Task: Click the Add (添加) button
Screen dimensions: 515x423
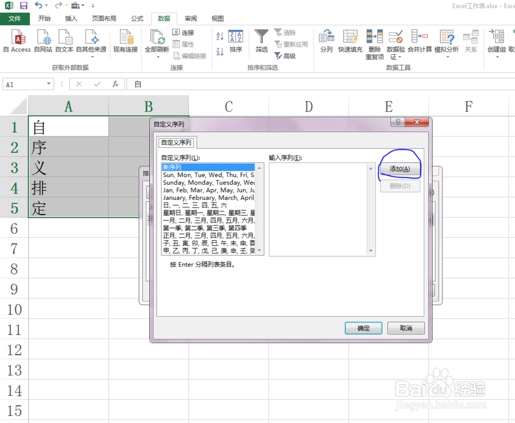Action: [400, 169]
